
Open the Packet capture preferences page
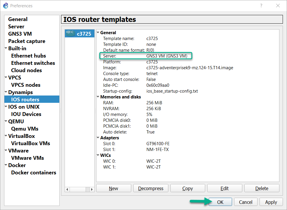click(27, 41)
